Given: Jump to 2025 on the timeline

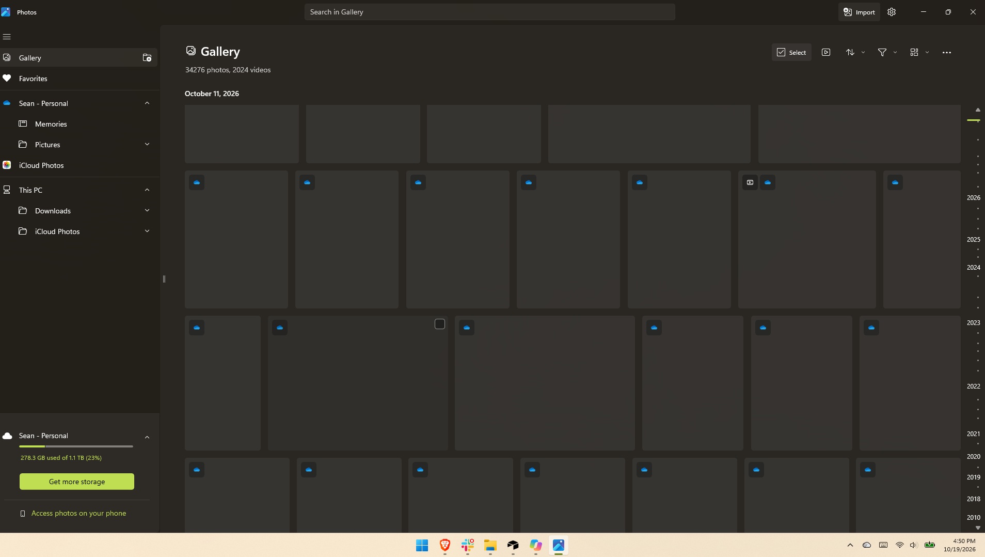Looking at the screenshot, I should point(974,240).
